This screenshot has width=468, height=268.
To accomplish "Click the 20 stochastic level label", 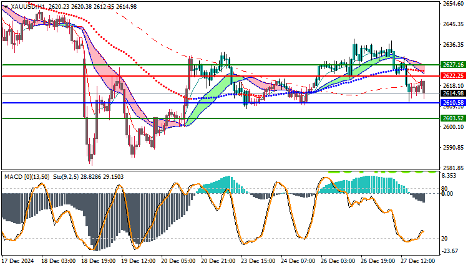I will pos(444,239).
